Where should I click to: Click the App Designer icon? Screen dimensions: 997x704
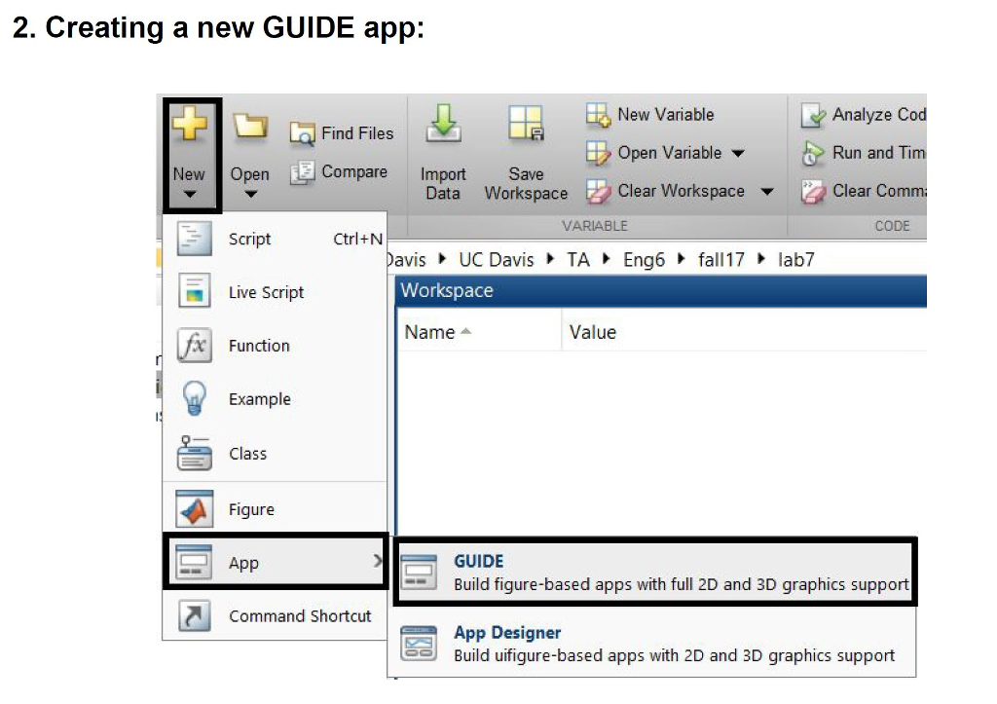pos(419,644)
